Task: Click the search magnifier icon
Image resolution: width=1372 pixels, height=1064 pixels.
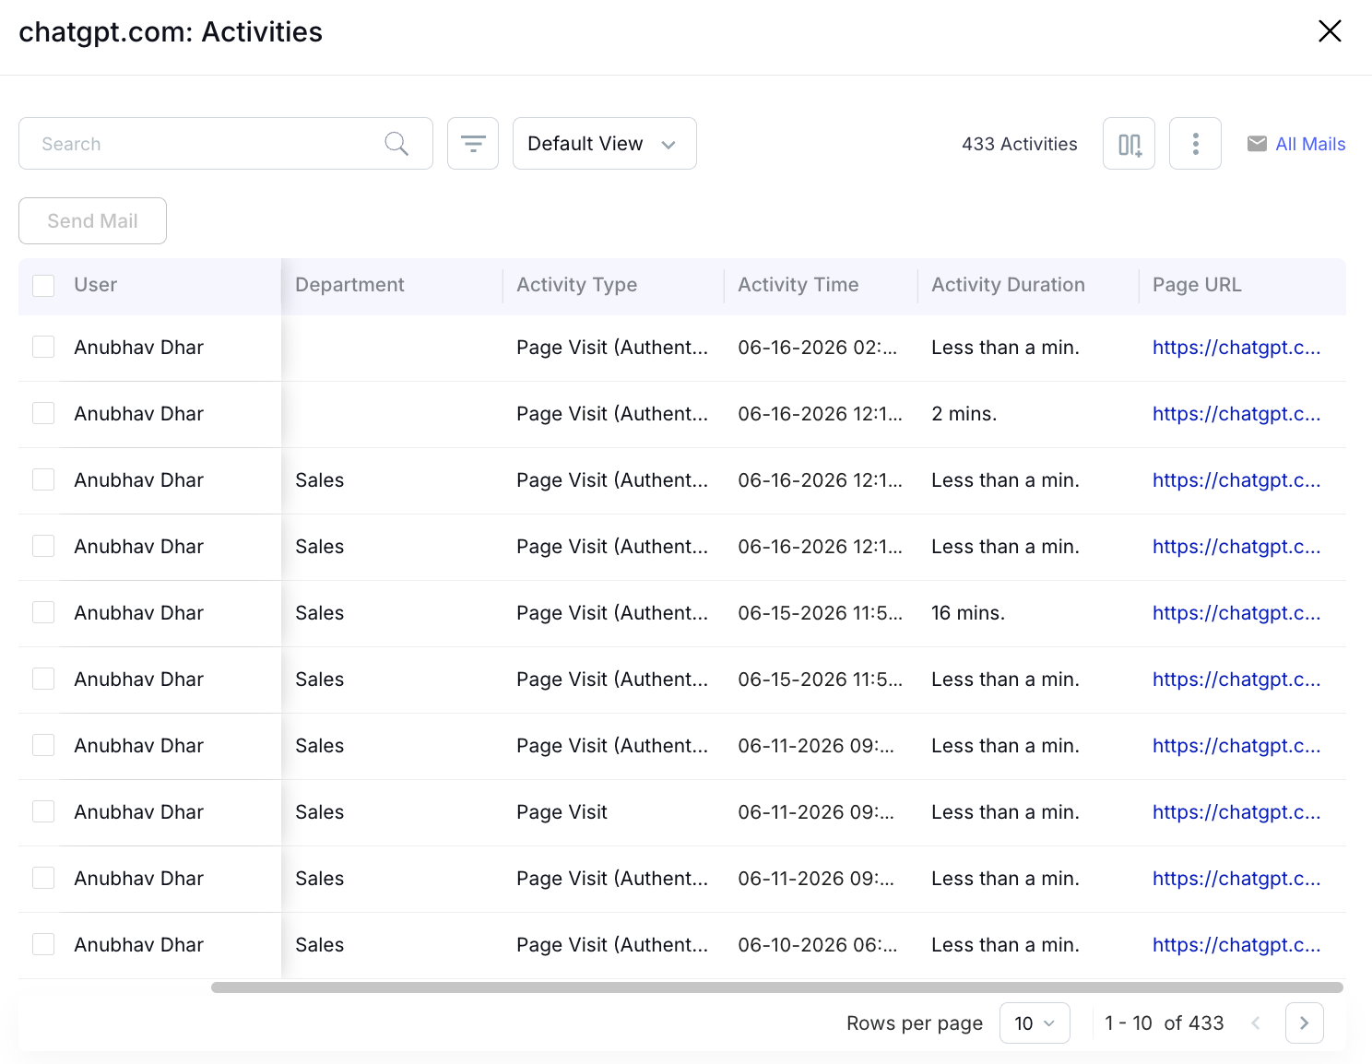Action: point(396,144)
